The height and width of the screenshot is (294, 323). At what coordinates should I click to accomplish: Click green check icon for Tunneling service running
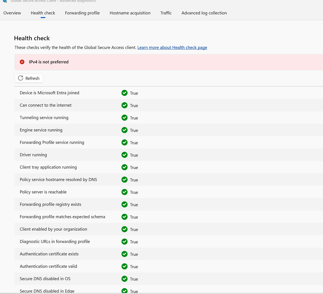(124, 118)
